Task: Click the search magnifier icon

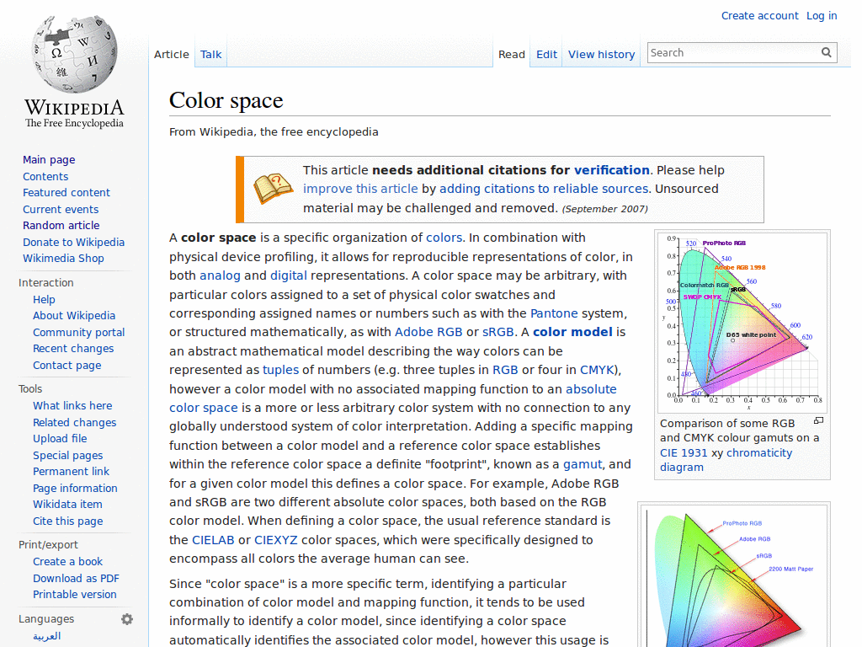Action: [827, 52]
